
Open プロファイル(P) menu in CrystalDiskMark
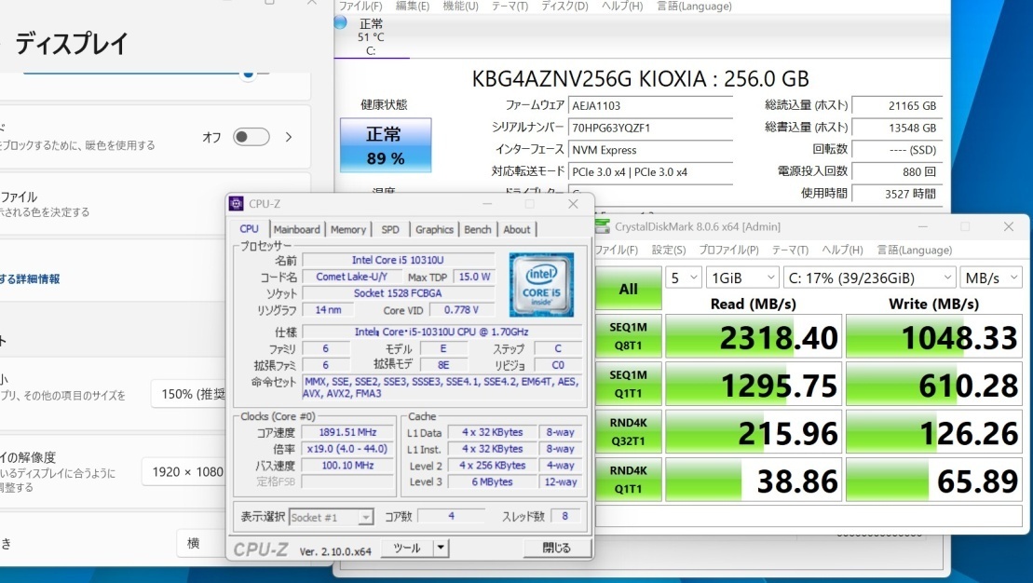point(728,251)
